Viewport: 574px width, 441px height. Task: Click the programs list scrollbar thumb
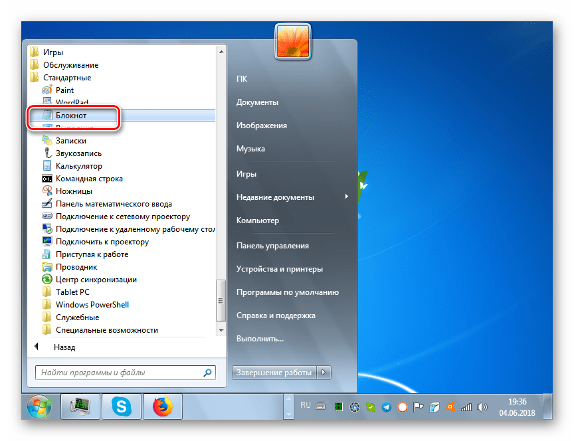[x=221, y=301]
